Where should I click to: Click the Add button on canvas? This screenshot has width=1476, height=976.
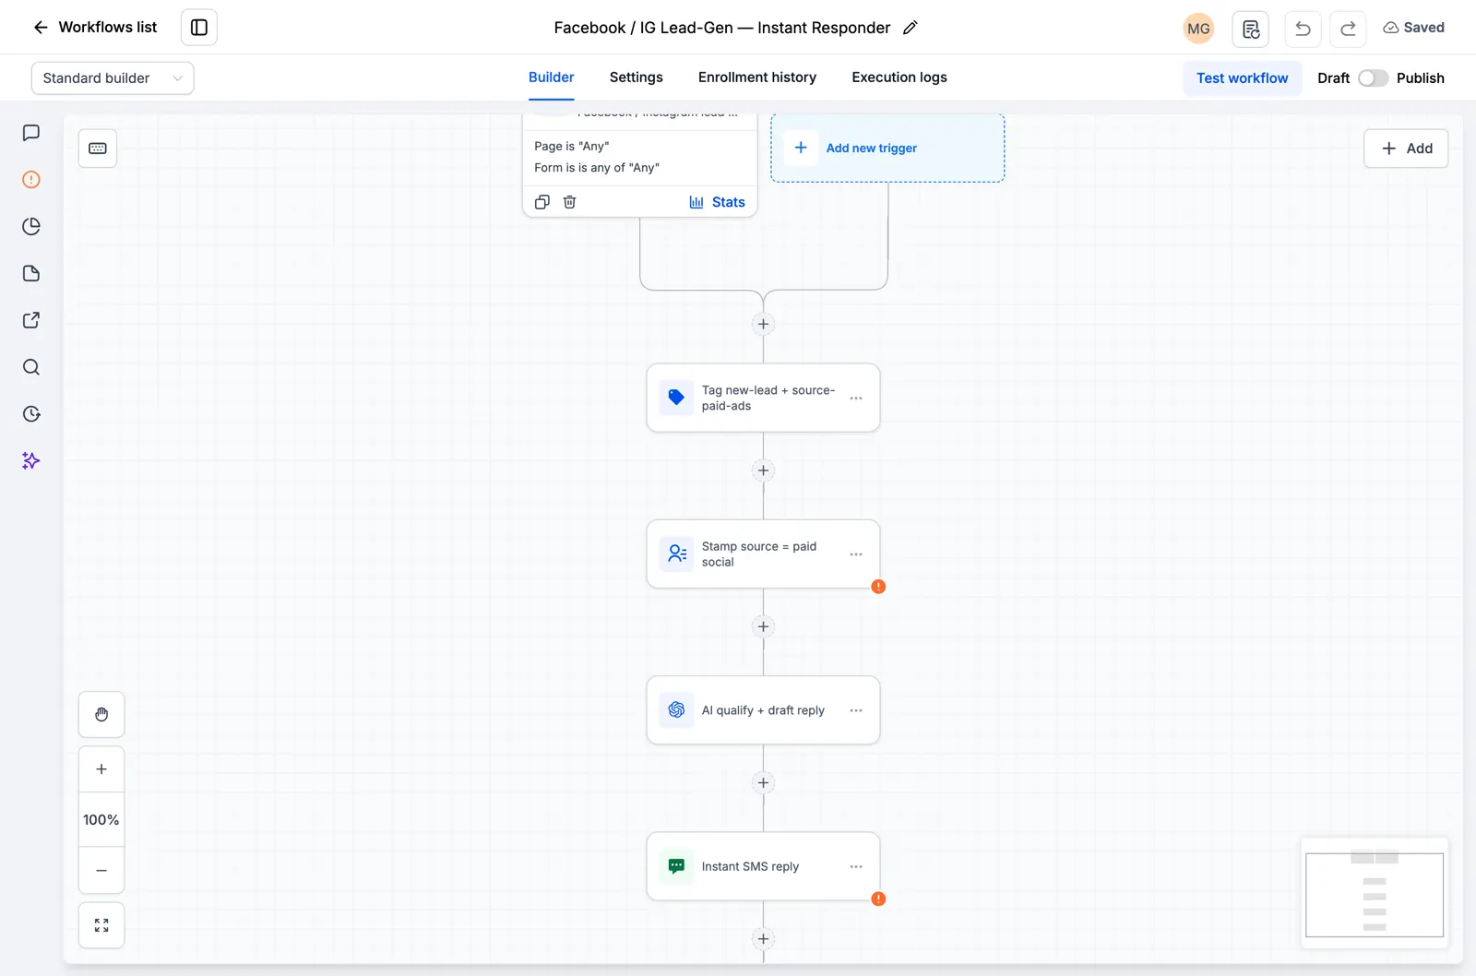pos(1406,149)
